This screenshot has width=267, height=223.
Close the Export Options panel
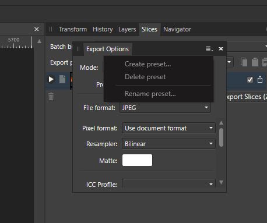coord(221,49)
